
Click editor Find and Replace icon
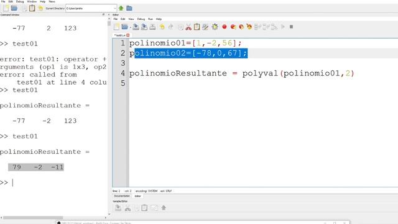click(205, 27)
